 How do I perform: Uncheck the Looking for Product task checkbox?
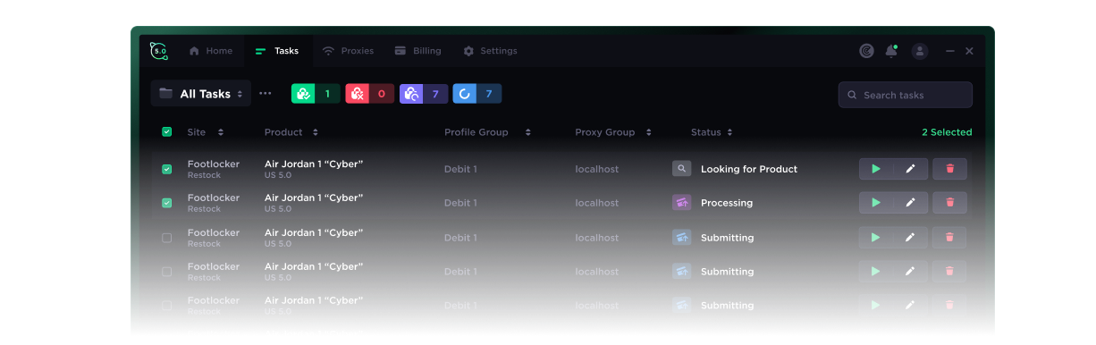coord(167,169)
